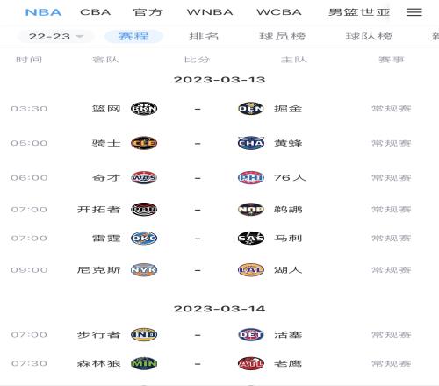
Task: Switch to the WNBA tab
Action: [210, 12]
